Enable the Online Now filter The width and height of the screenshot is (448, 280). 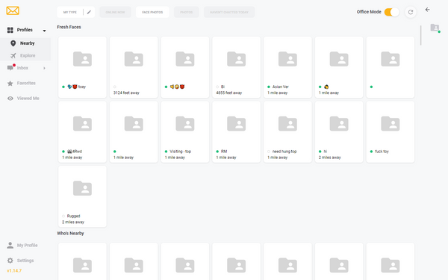115,12
